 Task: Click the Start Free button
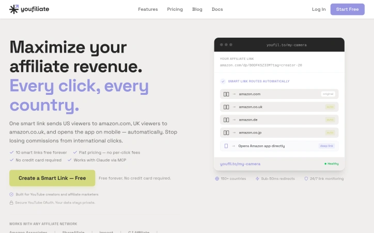tap(347, 9)
